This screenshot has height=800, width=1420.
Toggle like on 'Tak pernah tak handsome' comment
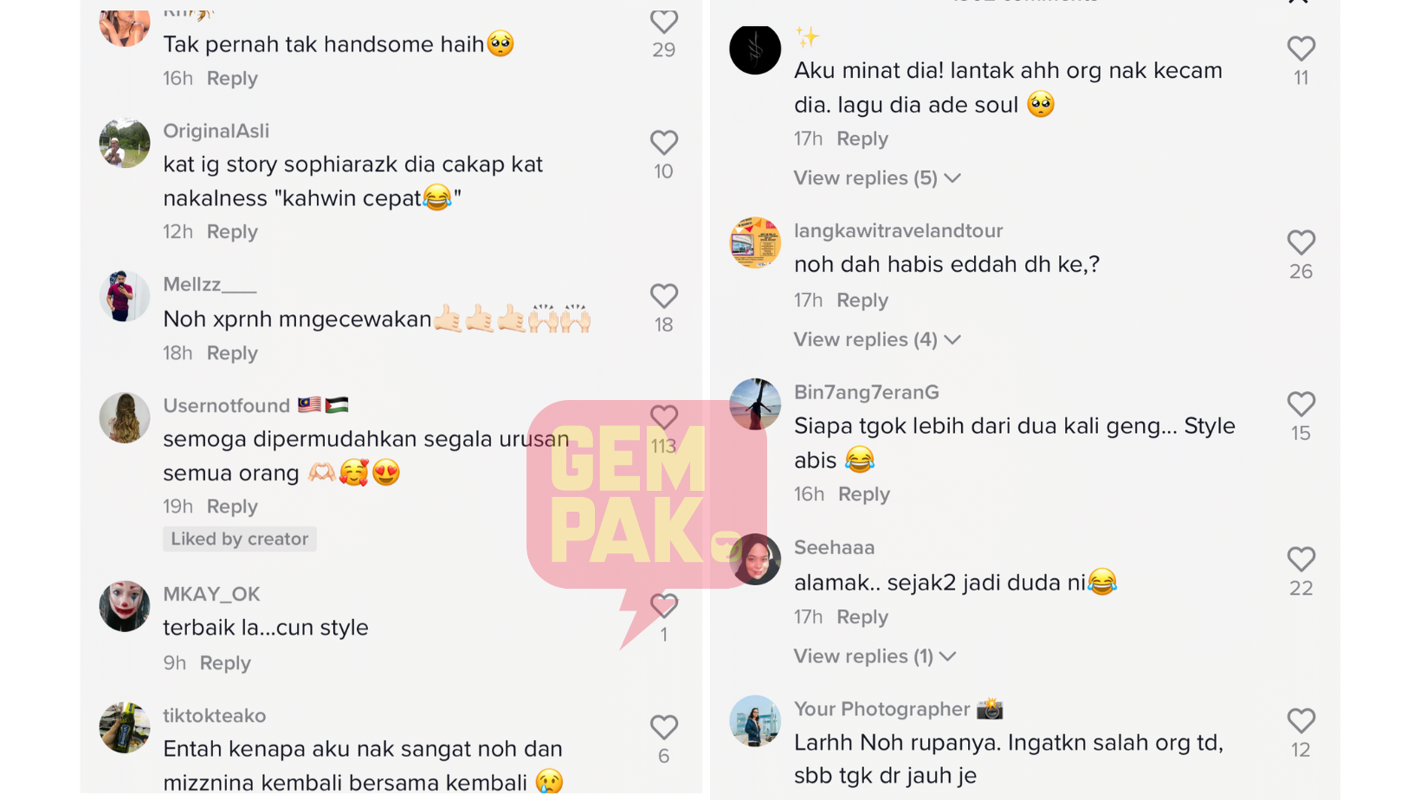click(x=663, y=22)
